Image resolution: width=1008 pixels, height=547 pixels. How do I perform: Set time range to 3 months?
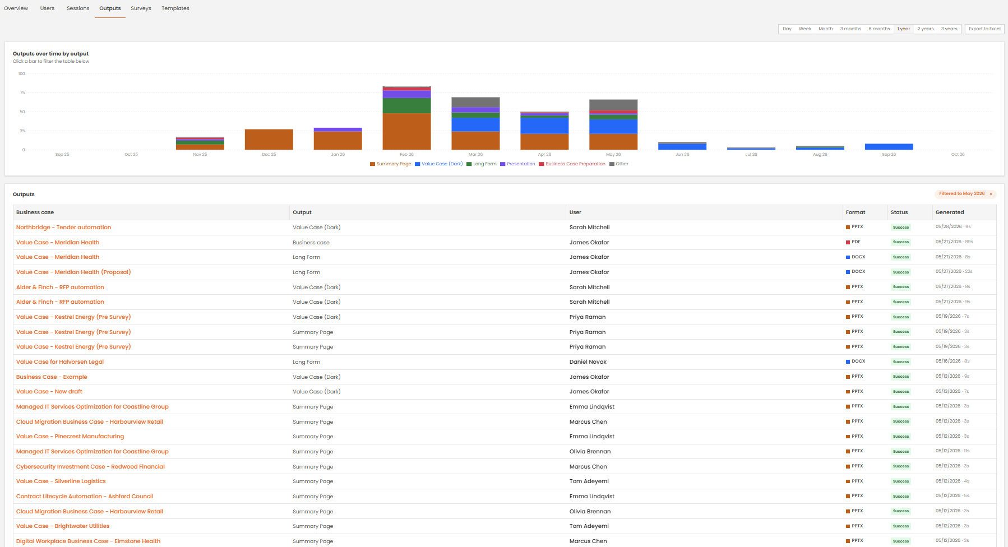pyautogui.click(x=850, y=29)
